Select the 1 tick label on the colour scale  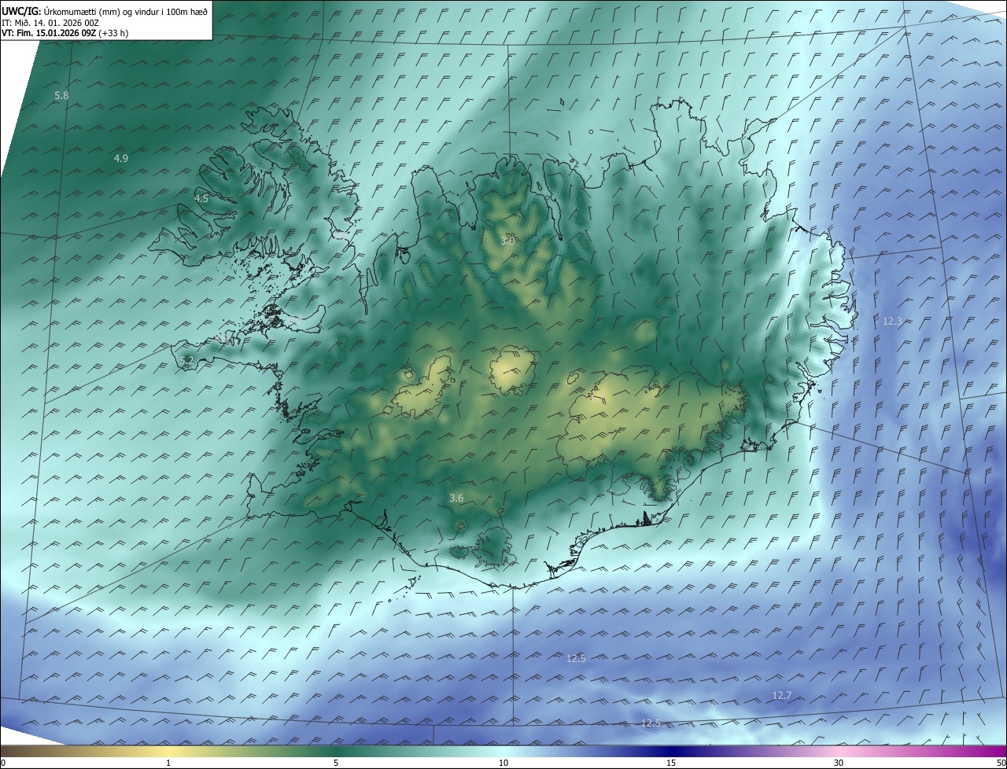pyautogui.click(x=168, y=763)
